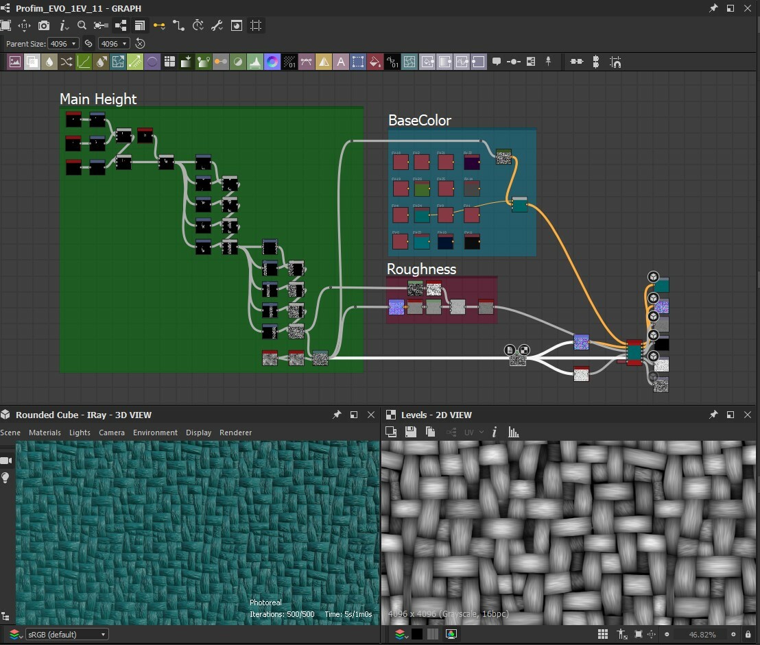Save the current 2D view image

point(410,433)
